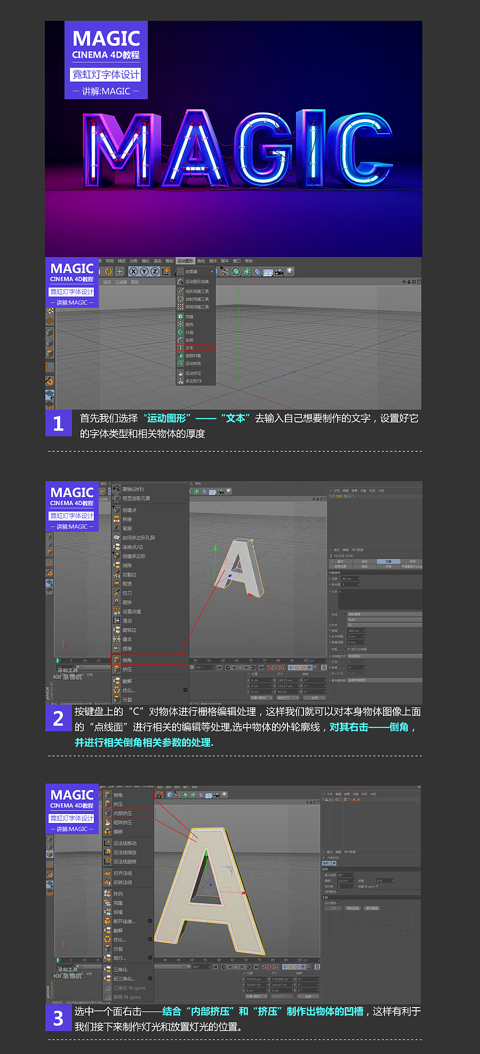Choose 撤销(动作) in step 2 menu
480x1054 pixels.
point(150,489)
